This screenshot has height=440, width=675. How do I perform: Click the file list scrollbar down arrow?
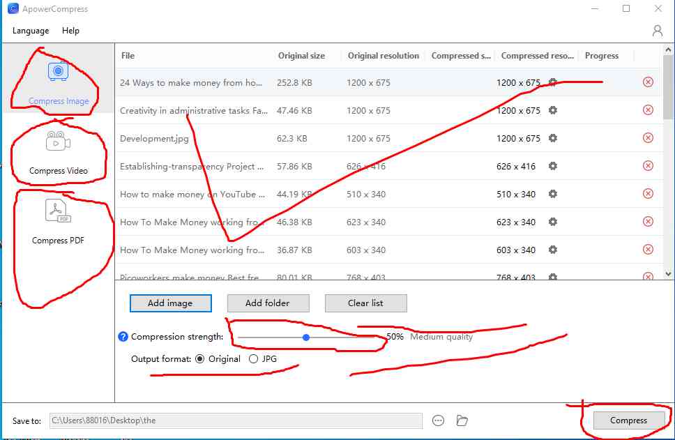click(x=668, y=274)
